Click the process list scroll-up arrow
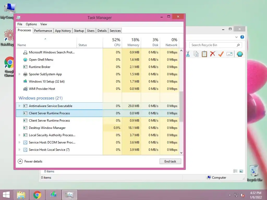 click(181, 51)
